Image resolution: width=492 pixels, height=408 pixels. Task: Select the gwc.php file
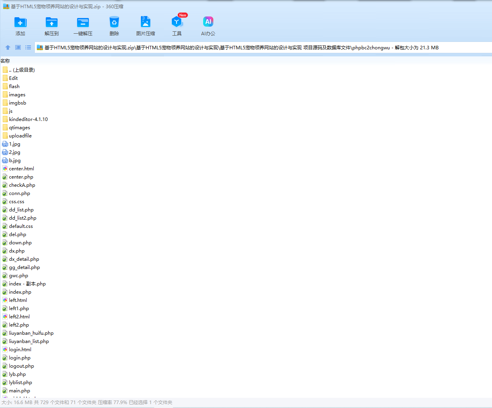(15, 275)
